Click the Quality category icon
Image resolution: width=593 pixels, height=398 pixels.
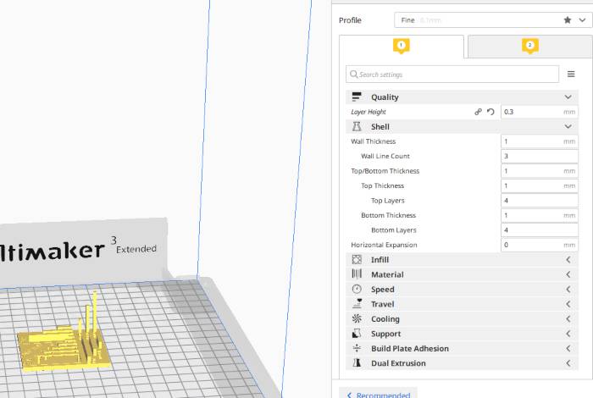pyautogui.click(x=357, y=97)
